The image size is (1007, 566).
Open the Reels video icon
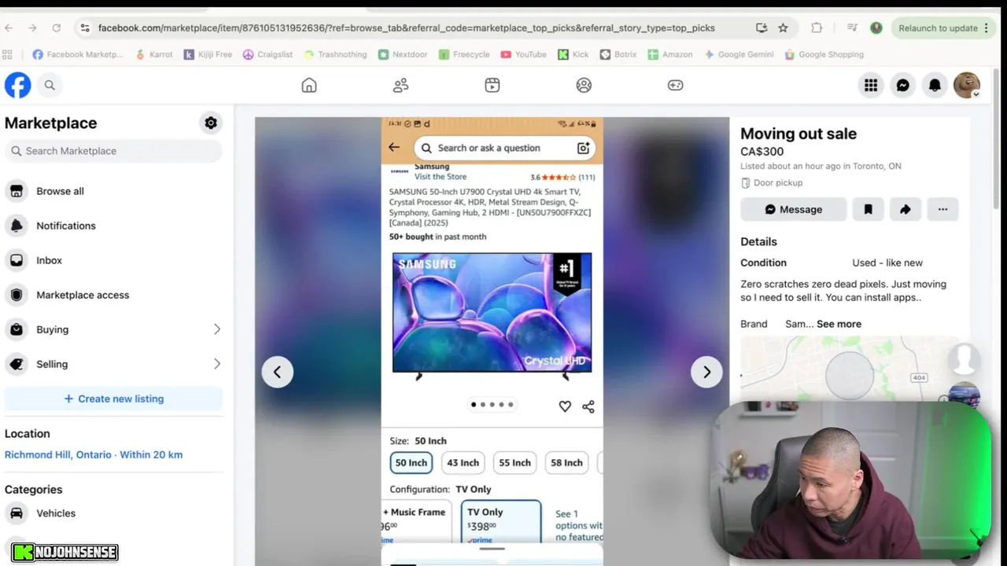pyautogui.click(x=492, y=85)
